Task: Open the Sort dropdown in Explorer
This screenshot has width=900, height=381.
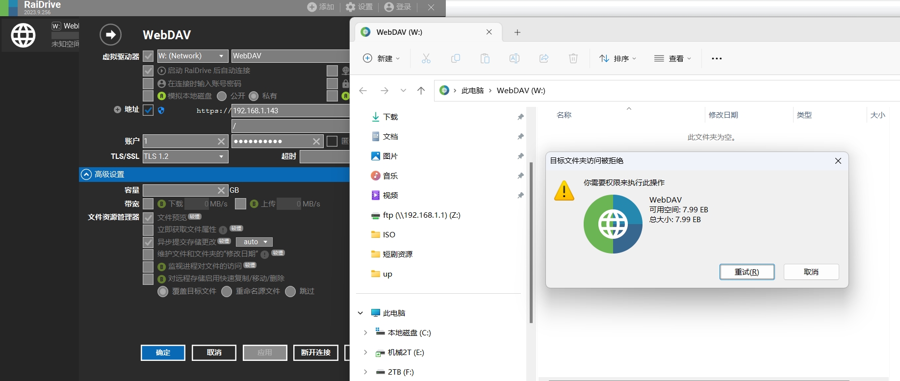Action: [617, 58]
